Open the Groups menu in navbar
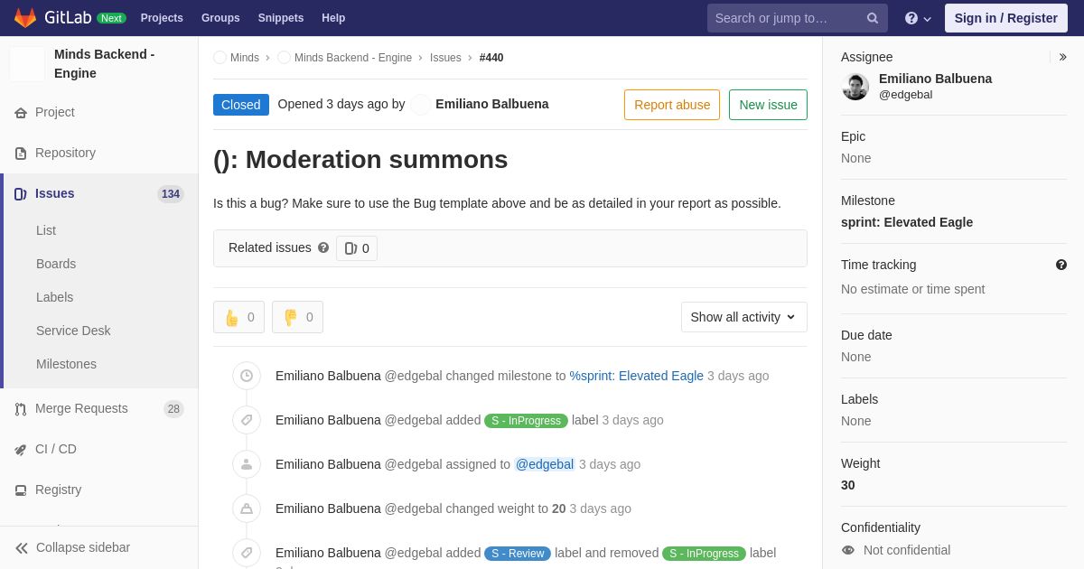The image size is (1084, 569). (x=220, y=18)
